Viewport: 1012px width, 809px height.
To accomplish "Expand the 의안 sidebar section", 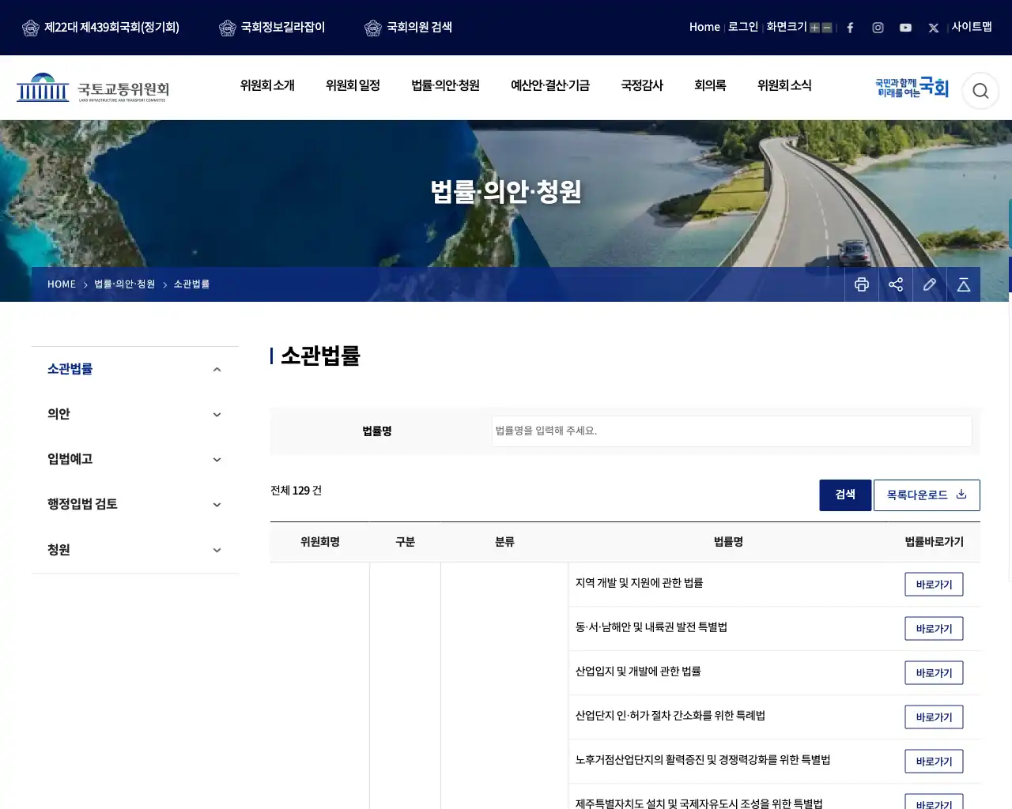I will pos(217,415).
